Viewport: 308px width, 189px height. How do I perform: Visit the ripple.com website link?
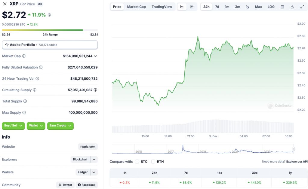click(x=88, y=147)
